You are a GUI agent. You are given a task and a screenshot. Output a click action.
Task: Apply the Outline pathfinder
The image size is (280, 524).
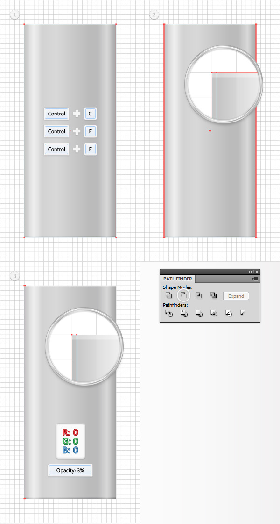coord(229,313)
